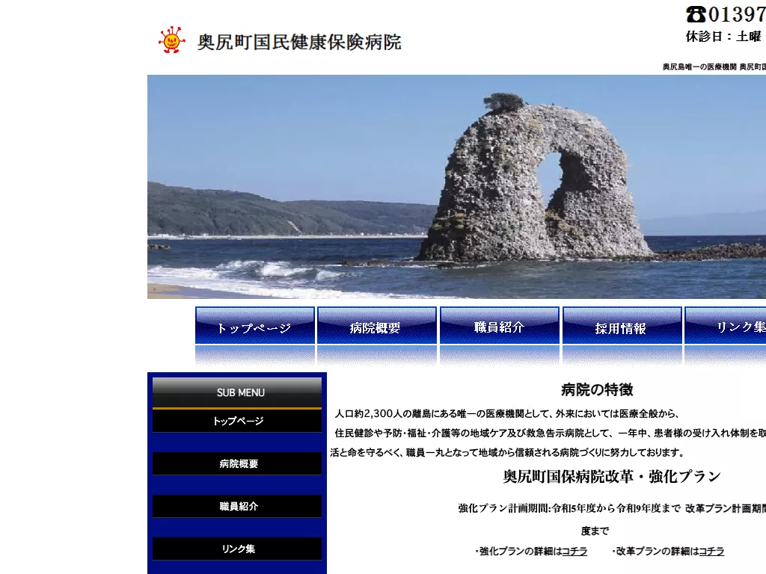766x574 pixels.
Task: Click the arch rock seascape banner image
Action: pos(456,186)
